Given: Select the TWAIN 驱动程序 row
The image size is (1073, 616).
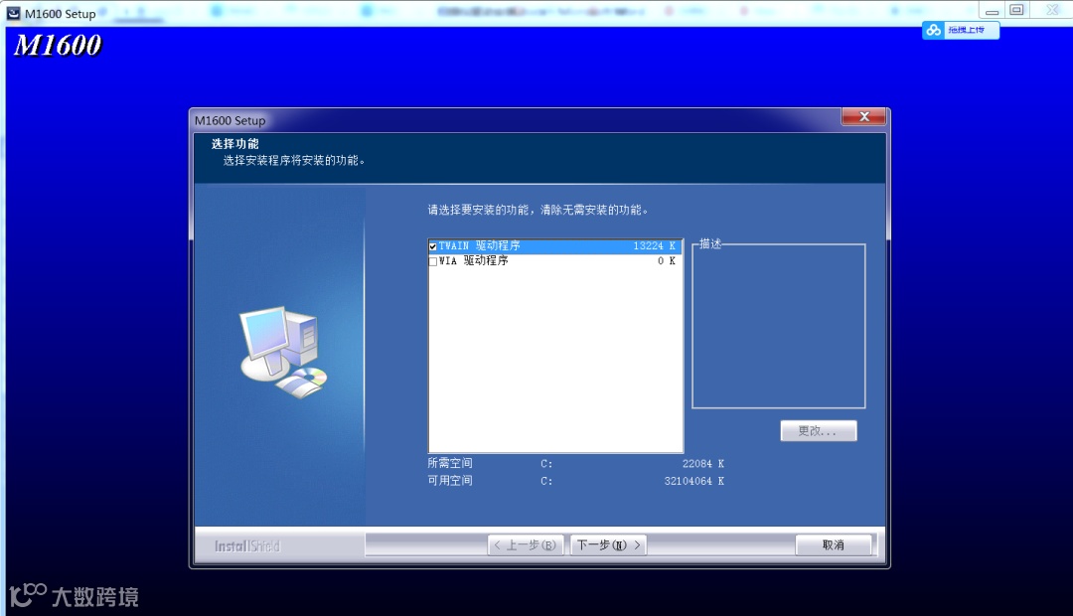Looking at the screenshot, I should tap(555, 245).
